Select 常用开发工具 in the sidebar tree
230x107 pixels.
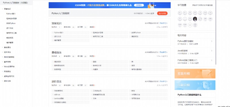pyautogui.click(x=11, y=33)
